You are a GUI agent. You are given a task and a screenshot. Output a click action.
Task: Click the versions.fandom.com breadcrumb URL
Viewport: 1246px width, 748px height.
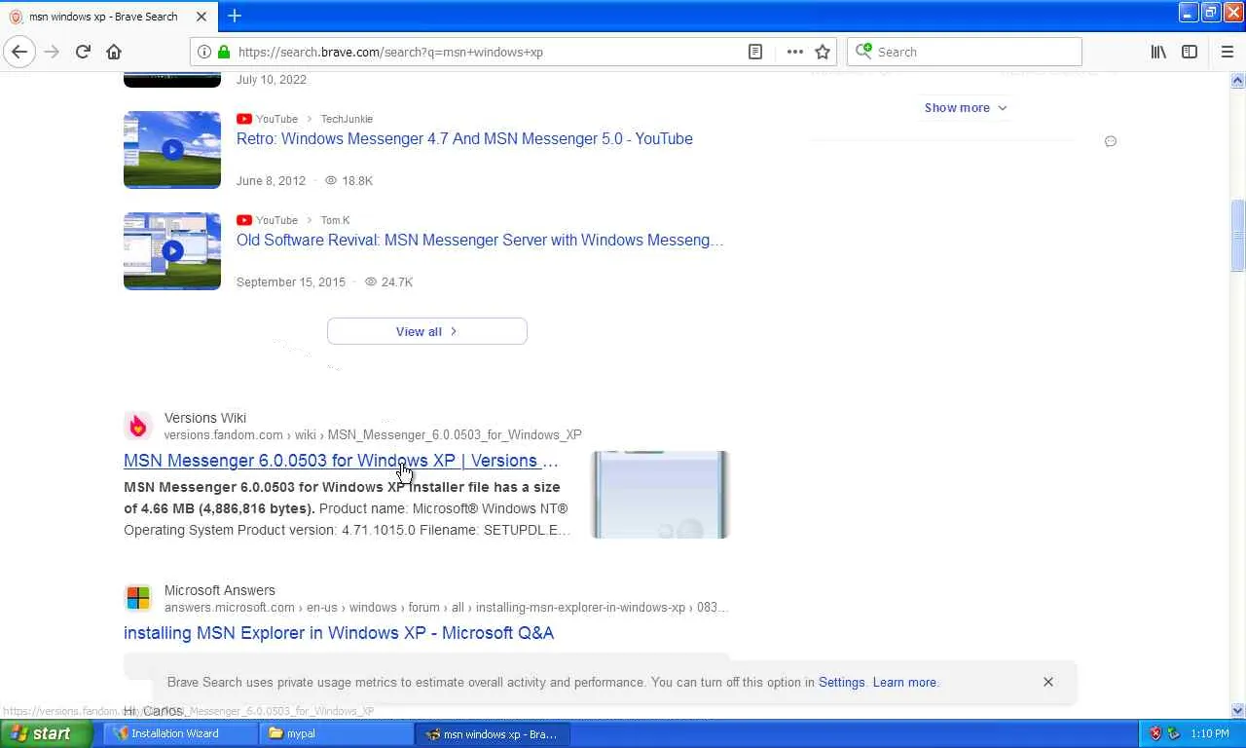point(373,434)
